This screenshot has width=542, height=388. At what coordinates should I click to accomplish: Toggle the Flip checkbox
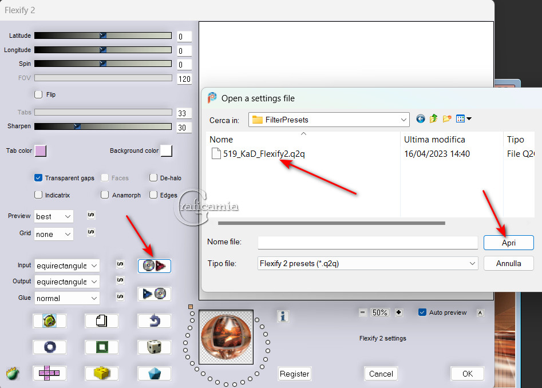pyautogui.click(x=38, y=94)
